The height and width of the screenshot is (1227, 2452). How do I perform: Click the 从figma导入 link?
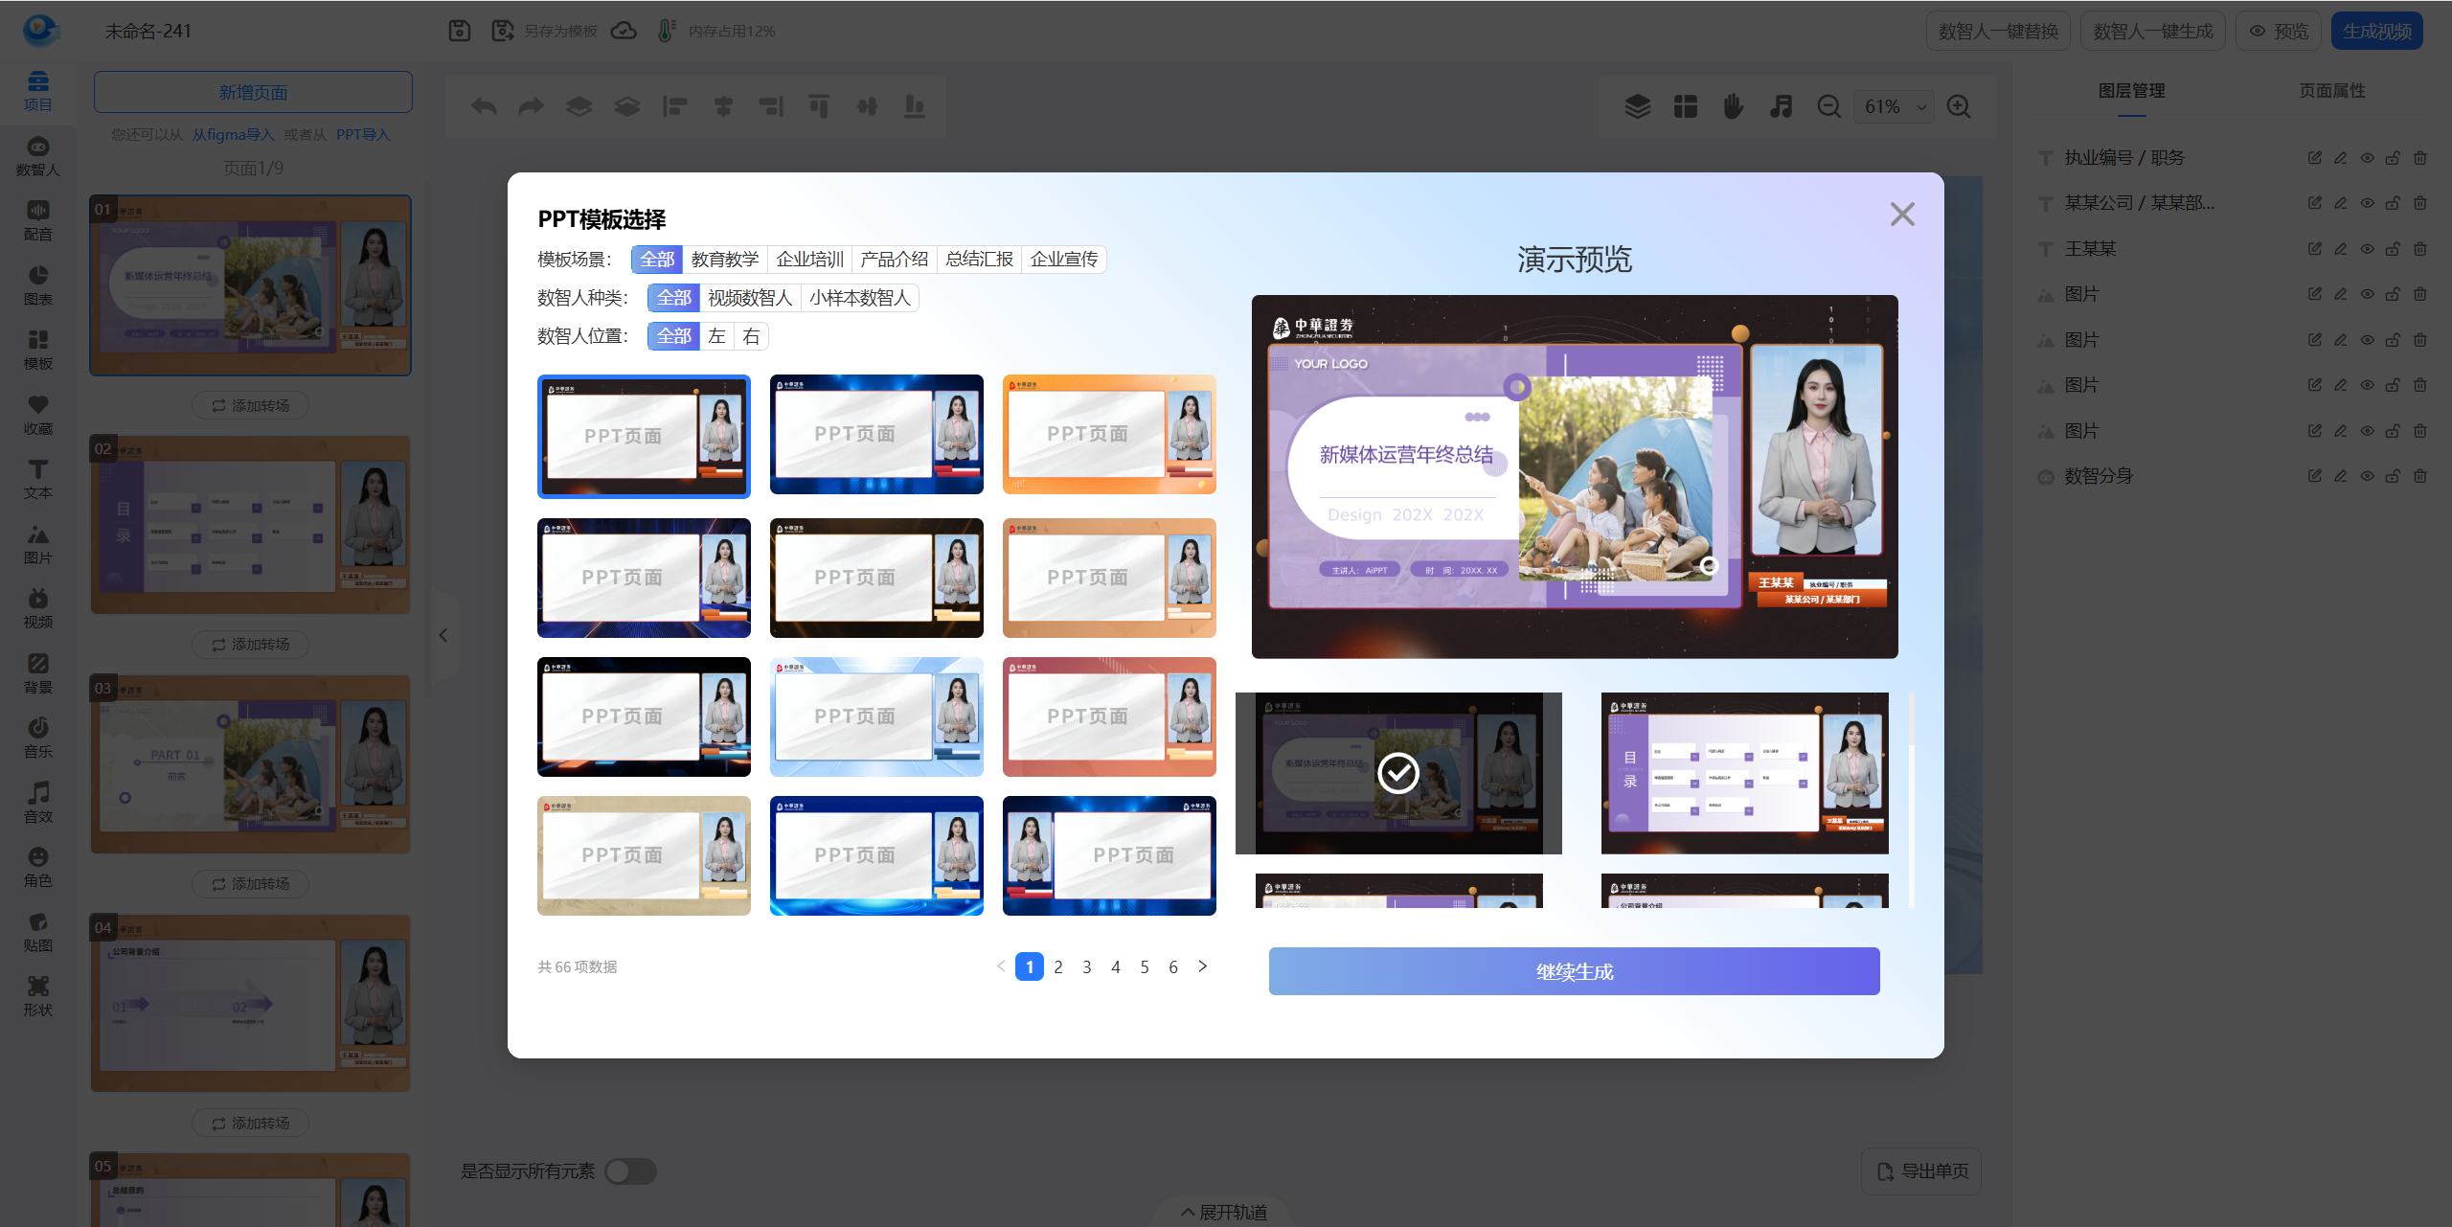(x=233, y=135)
